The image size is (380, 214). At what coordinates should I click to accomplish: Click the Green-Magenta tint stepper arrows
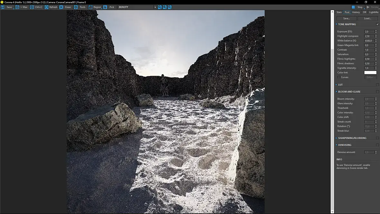[x=376, y=45]
